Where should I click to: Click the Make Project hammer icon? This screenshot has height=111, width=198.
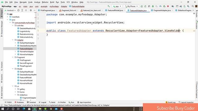point(109,6)
